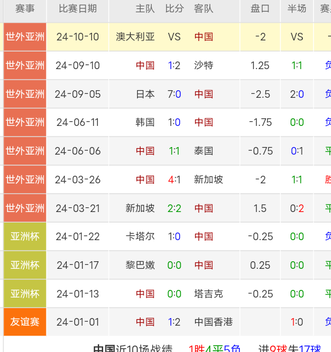Viewport: 331px width, 352px height.
Task: Click the 比赛日期 column header
Action: coord(78,9)
